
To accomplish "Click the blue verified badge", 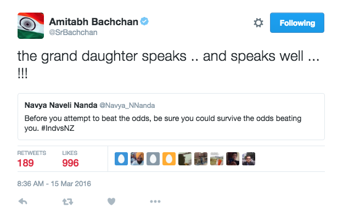I will (144, 22).
